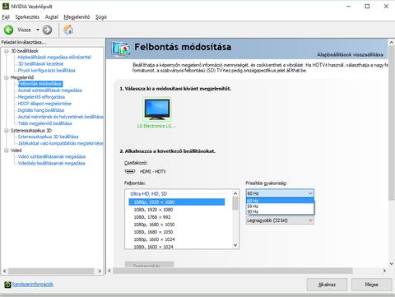Maximize the NVIDIA Vezérlőpult window
Screen dimensions: 395x297
(x=367, y=6)
